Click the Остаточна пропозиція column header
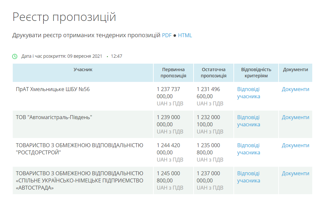This screenshot has width=324, height=202. (x=213, y=73)
